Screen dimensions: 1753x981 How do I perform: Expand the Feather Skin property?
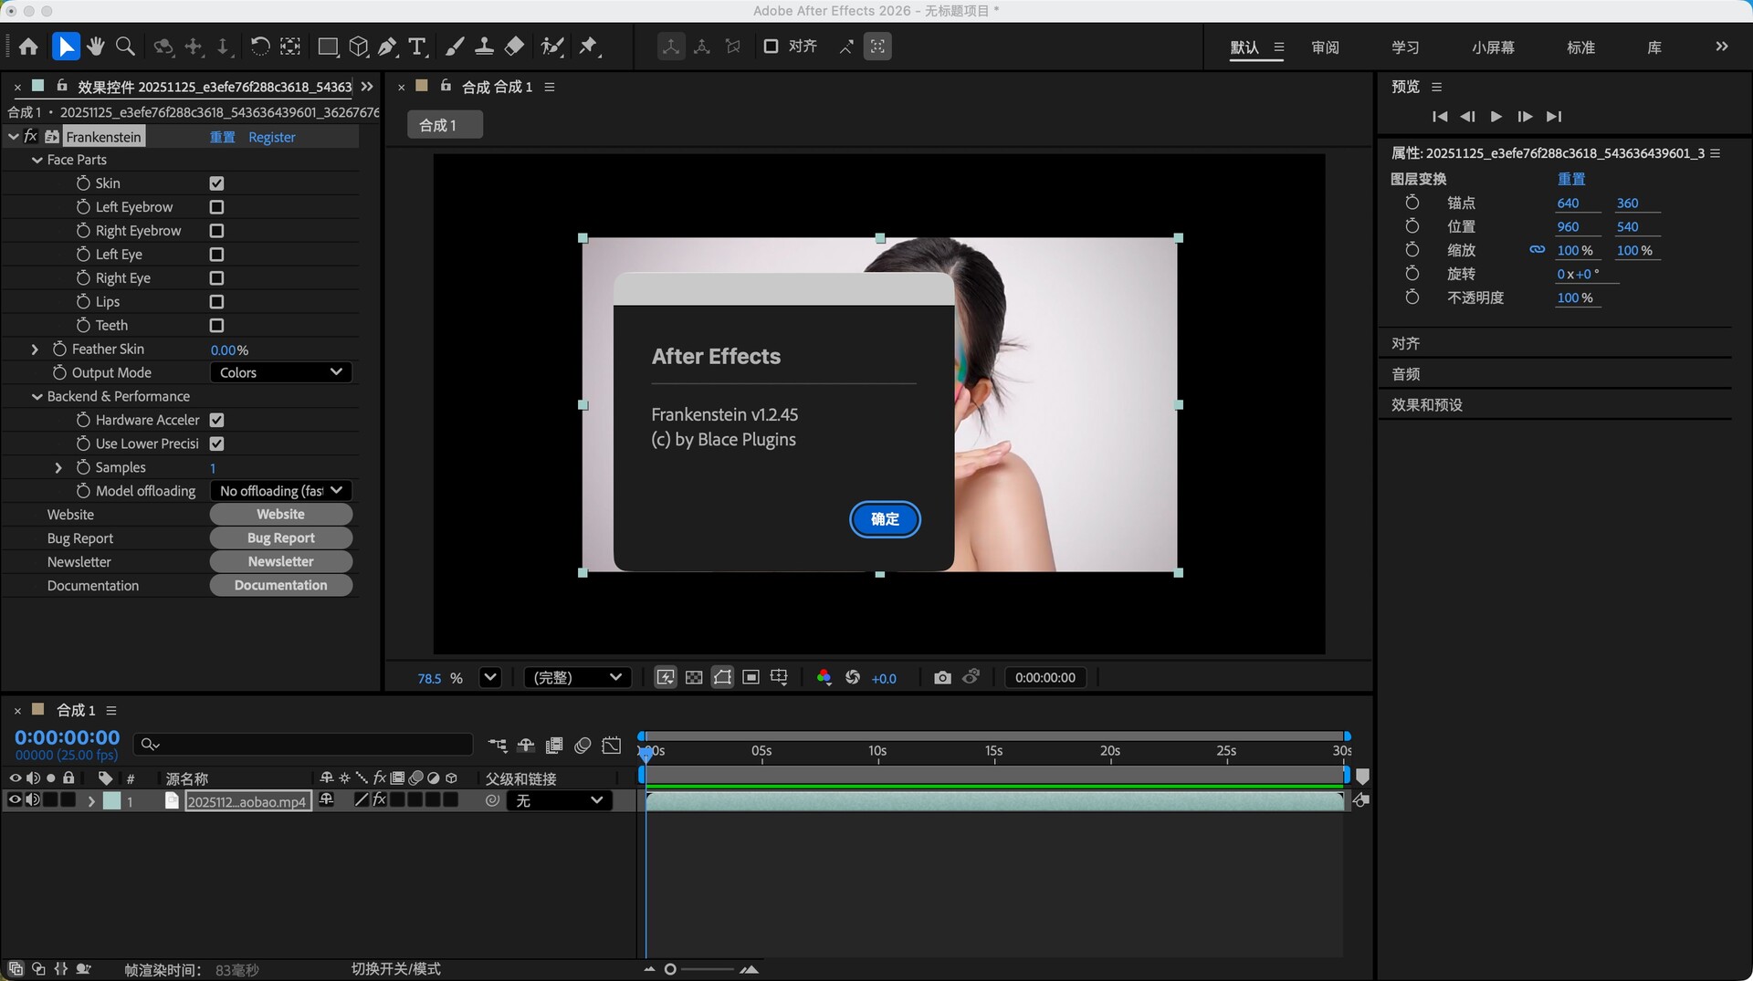click(35, 350)
